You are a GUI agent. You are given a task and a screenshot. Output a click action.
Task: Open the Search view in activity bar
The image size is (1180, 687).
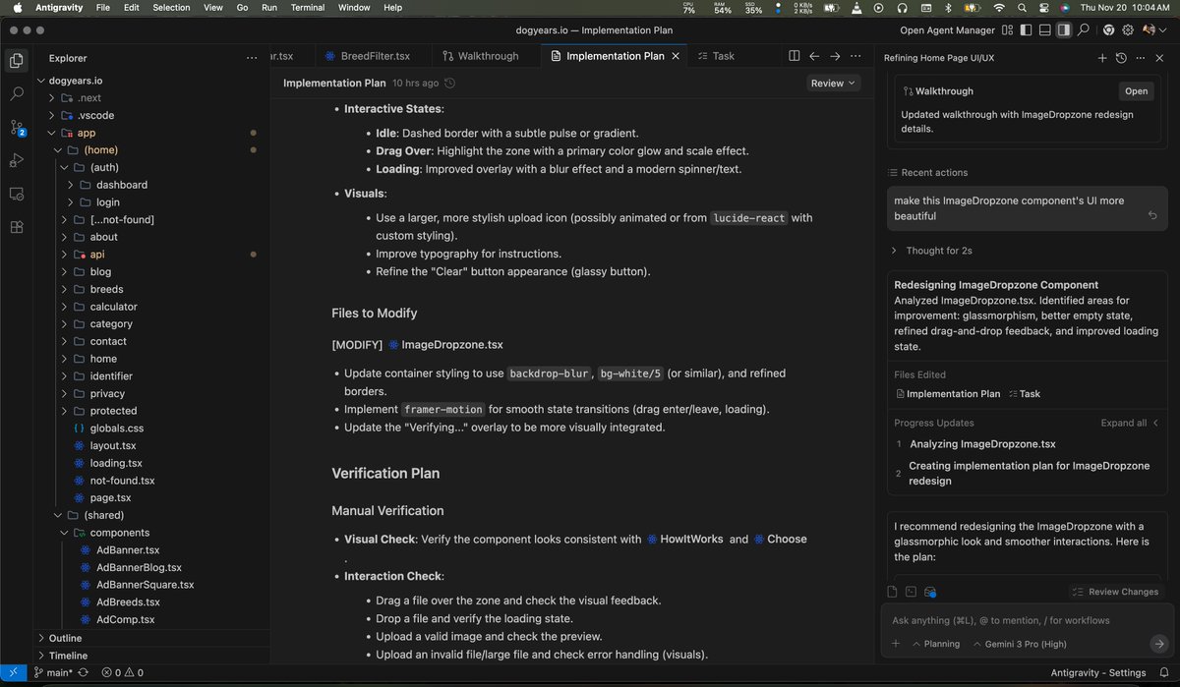pos(17,94)
